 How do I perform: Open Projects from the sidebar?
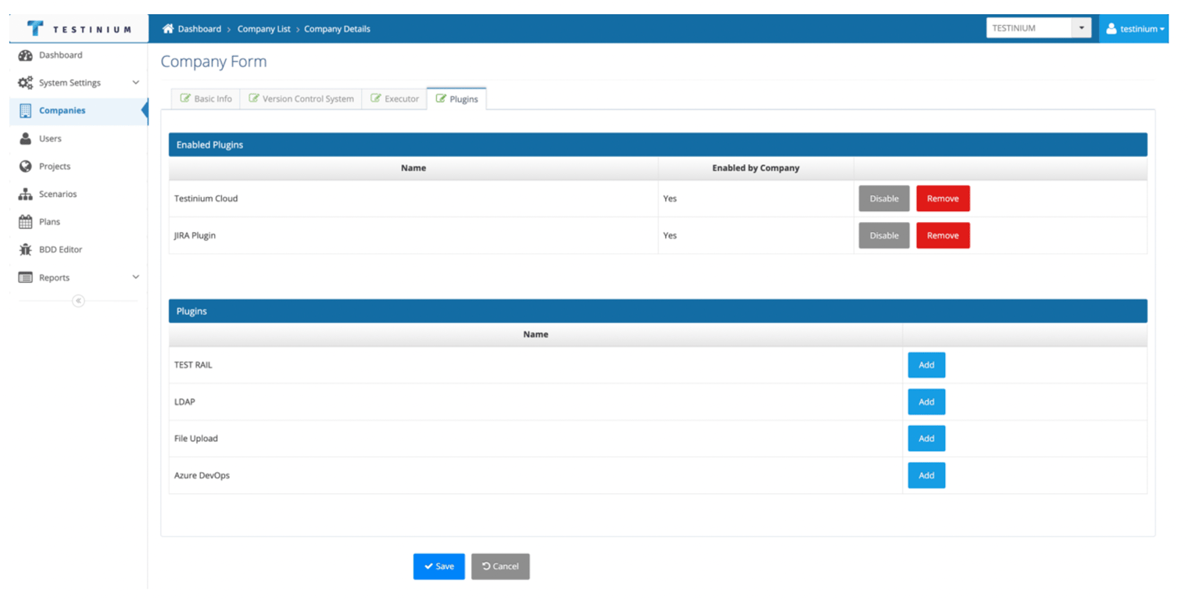[x=78, y=166]
